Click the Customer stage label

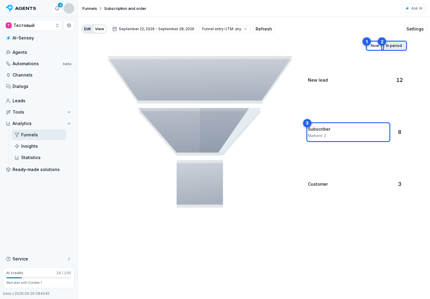[318, 184]
